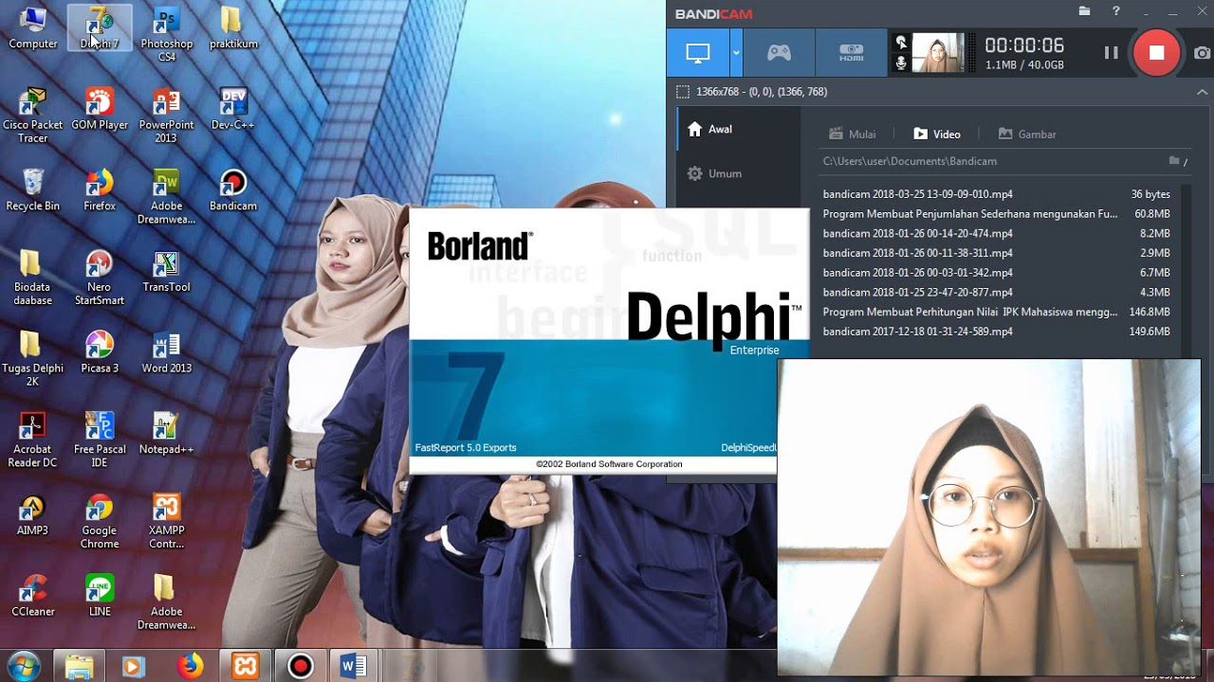The width and height of the screenshot is (1214, 682).
Task: Open screen recording mode dropdown arrow
Action: (x=736, y=53)
